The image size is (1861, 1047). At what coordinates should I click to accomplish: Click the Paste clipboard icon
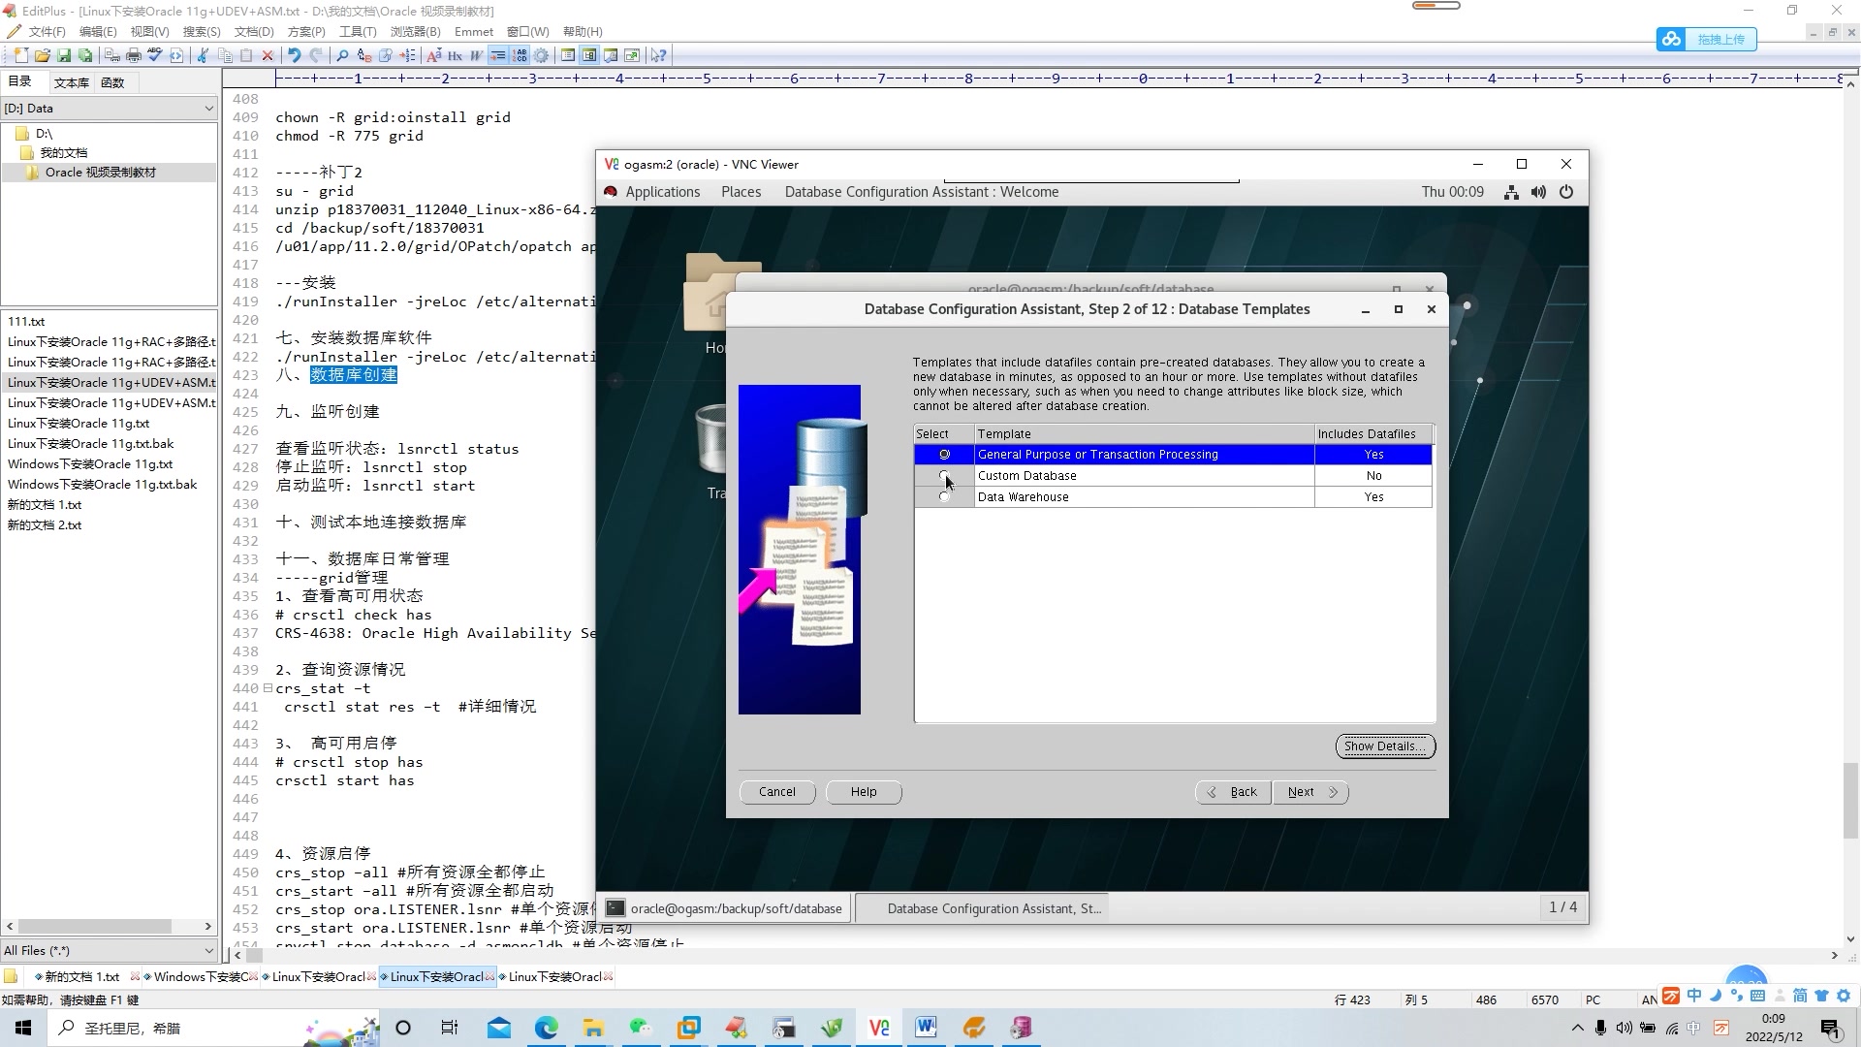pyautogui.click(x=246, y=56)
